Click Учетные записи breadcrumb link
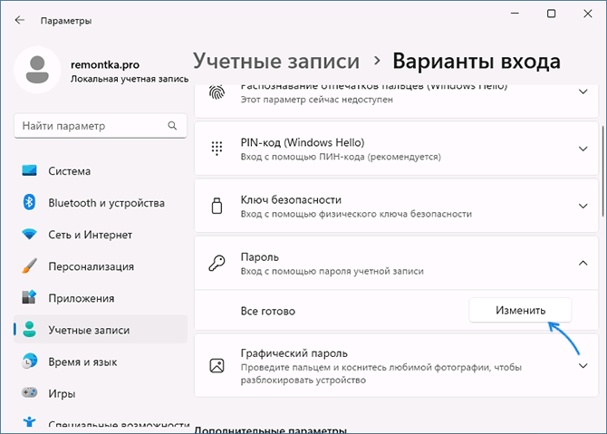The image size is (607, 434). pos(276,62)
